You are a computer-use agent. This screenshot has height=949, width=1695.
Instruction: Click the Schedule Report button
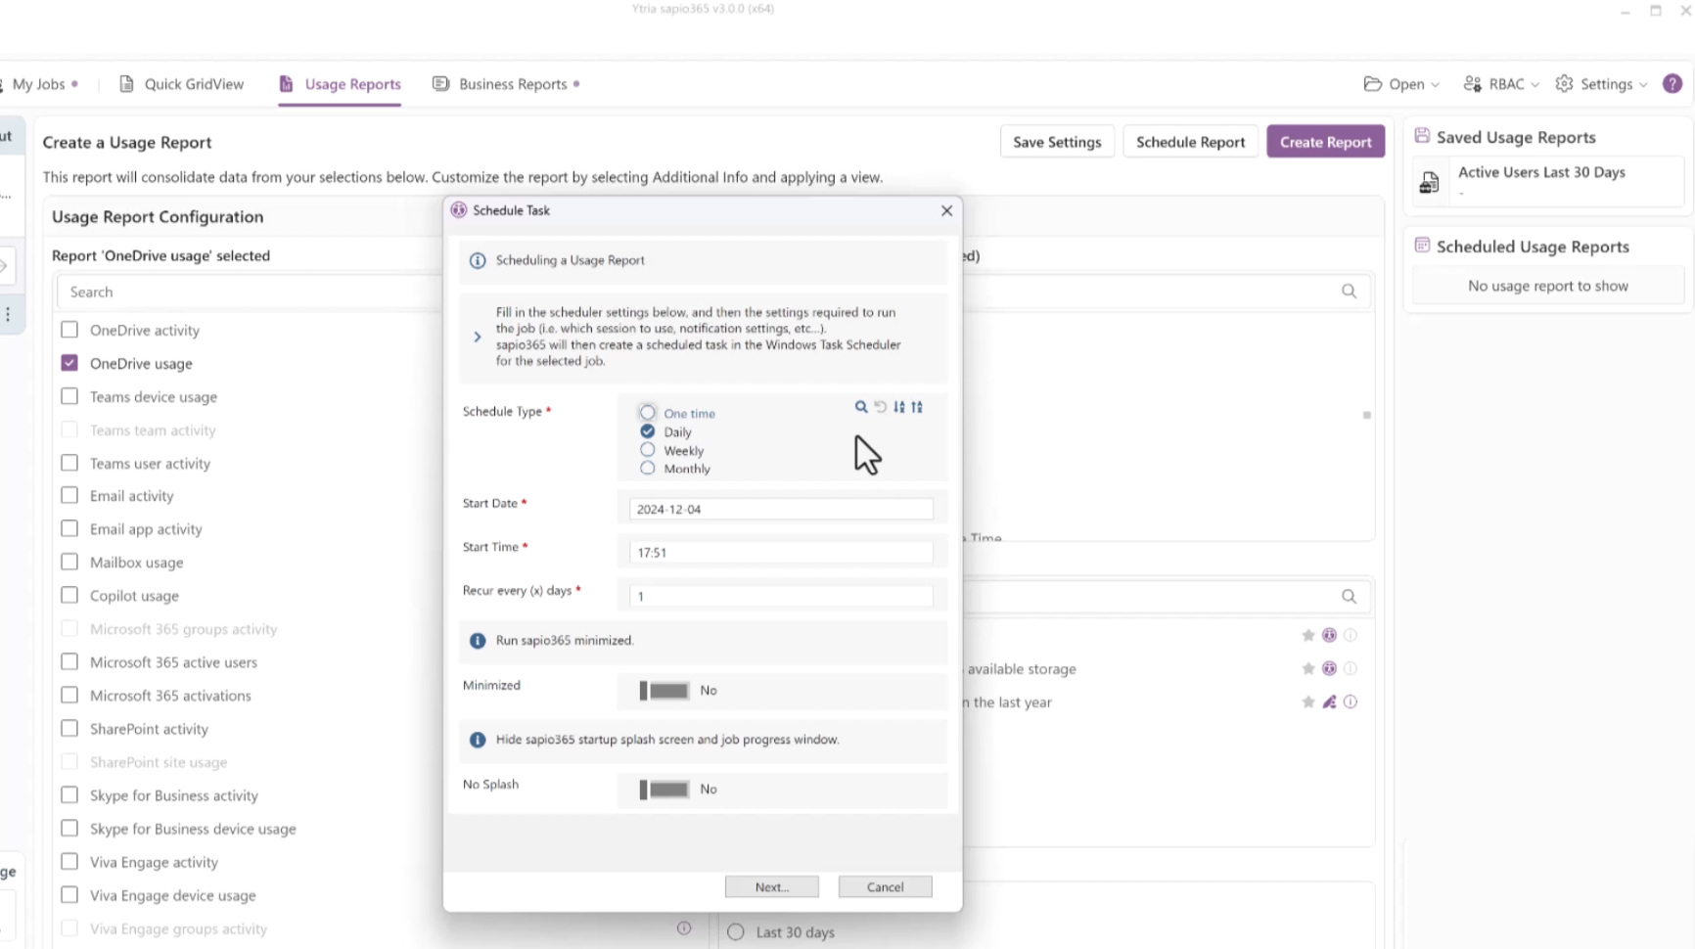pos(1191,142)
